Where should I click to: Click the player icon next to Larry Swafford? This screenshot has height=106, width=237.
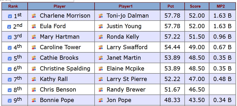[101, 47]
